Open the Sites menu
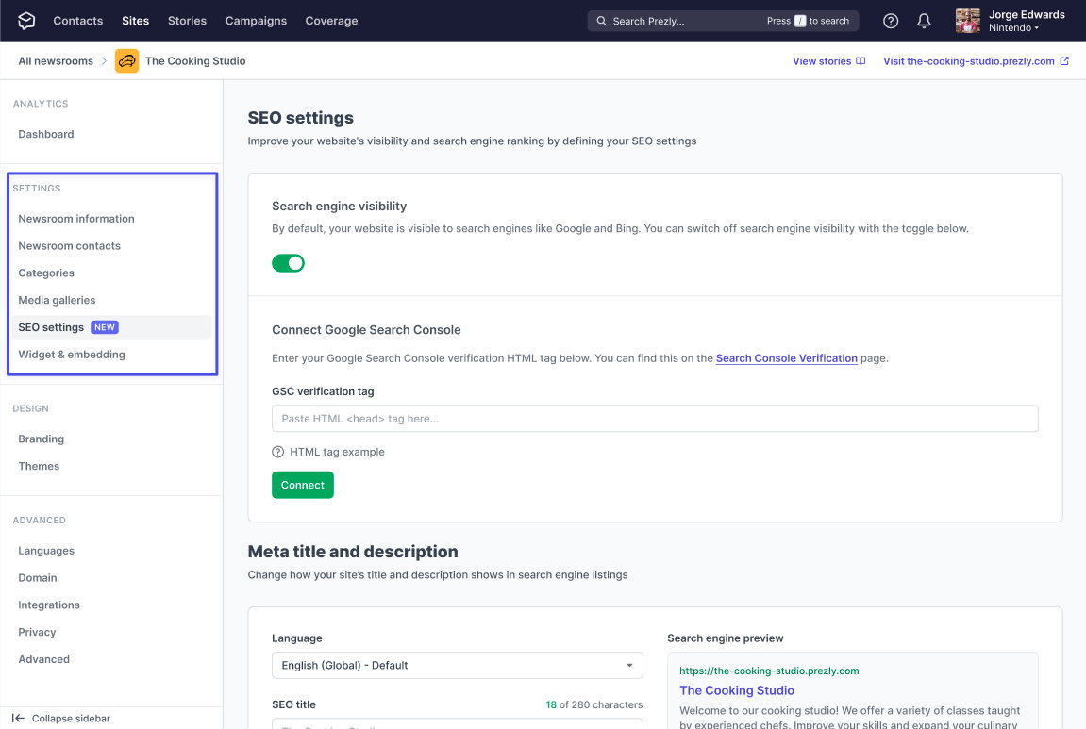This screenshot has height=729, width=1086. pyautogui.click(x=136, y=21)
